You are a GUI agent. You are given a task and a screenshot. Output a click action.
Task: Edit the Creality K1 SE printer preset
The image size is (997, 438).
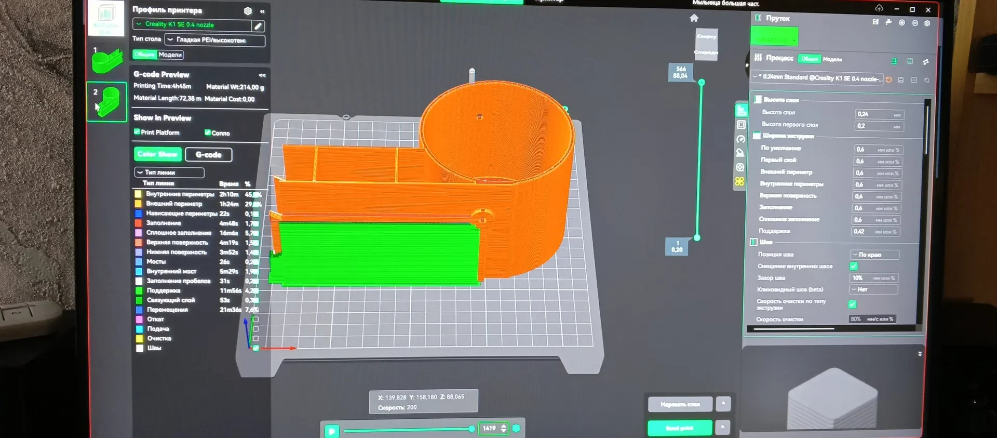pos(258,25)
